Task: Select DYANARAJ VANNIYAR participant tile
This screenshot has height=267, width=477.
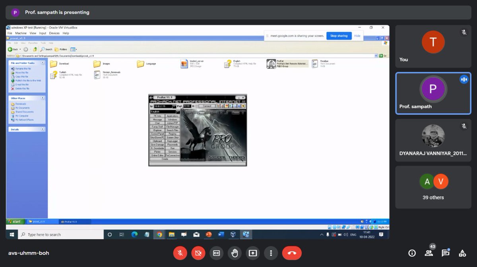Action: pyautogui.click(x=433, y=140)
